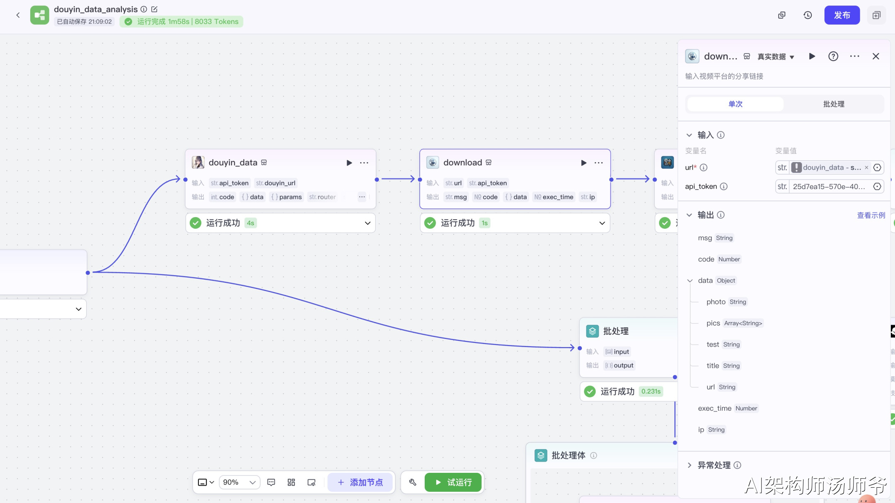Click 查看示例 link

[x=871, y=216]
